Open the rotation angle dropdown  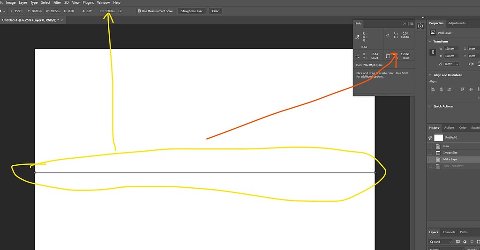[x=457, y=64]
